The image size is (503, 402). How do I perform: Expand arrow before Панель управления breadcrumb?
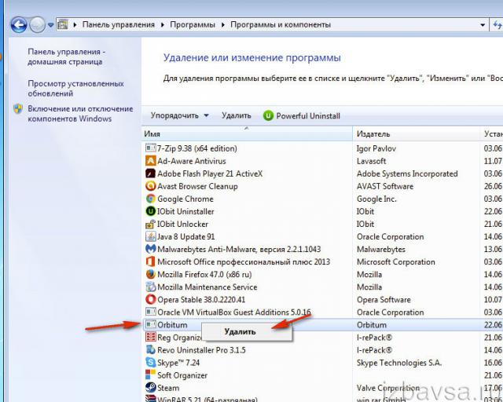click(x=75, y=24)
